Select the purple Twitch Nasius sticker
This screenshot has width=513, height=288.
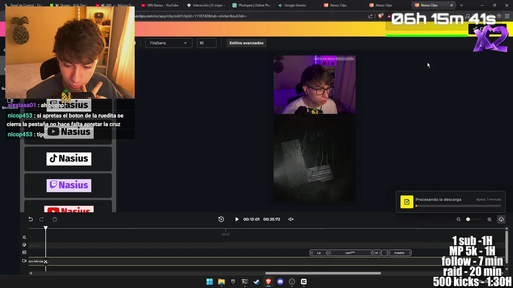[69, 185]
